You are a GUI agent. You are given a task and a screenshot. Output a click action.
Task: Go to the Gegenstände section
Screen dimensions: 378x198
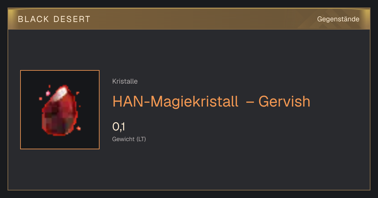338,19
